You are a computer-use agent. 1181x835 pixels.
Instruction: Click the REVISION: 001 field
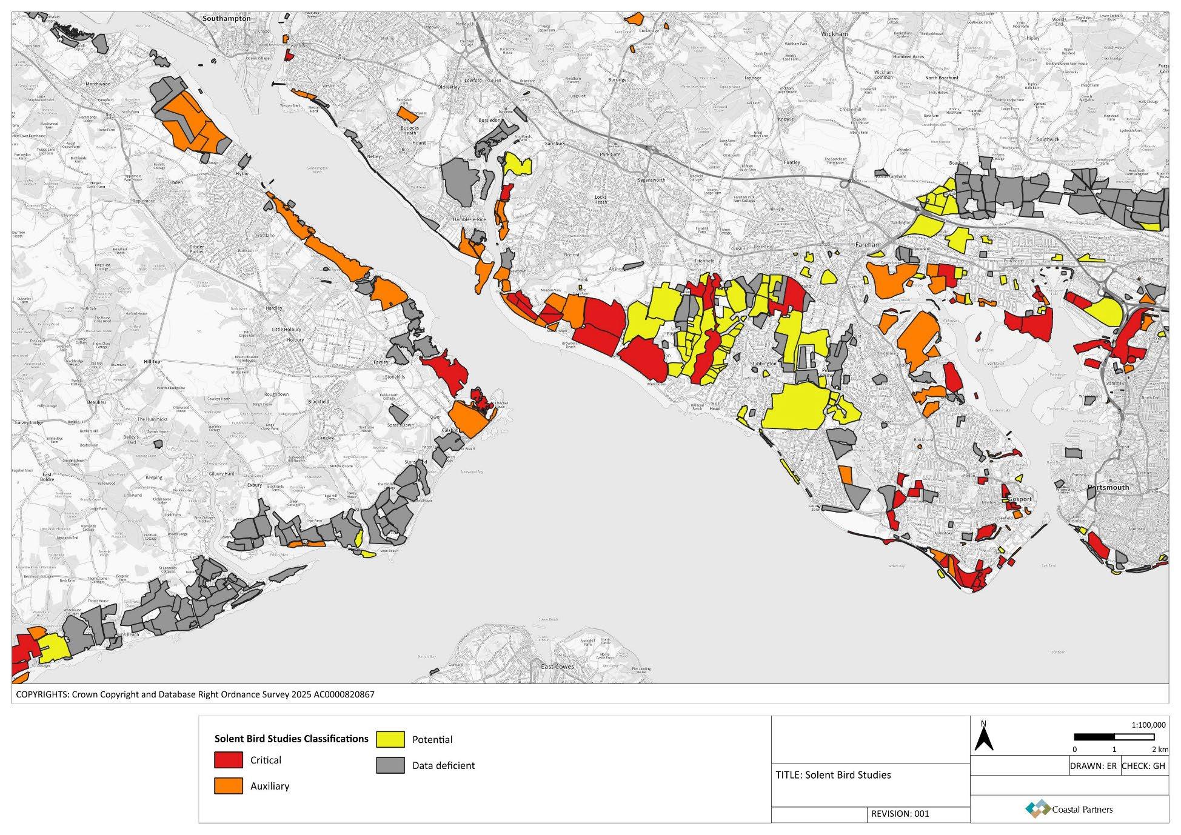click(x=900, y=814)
